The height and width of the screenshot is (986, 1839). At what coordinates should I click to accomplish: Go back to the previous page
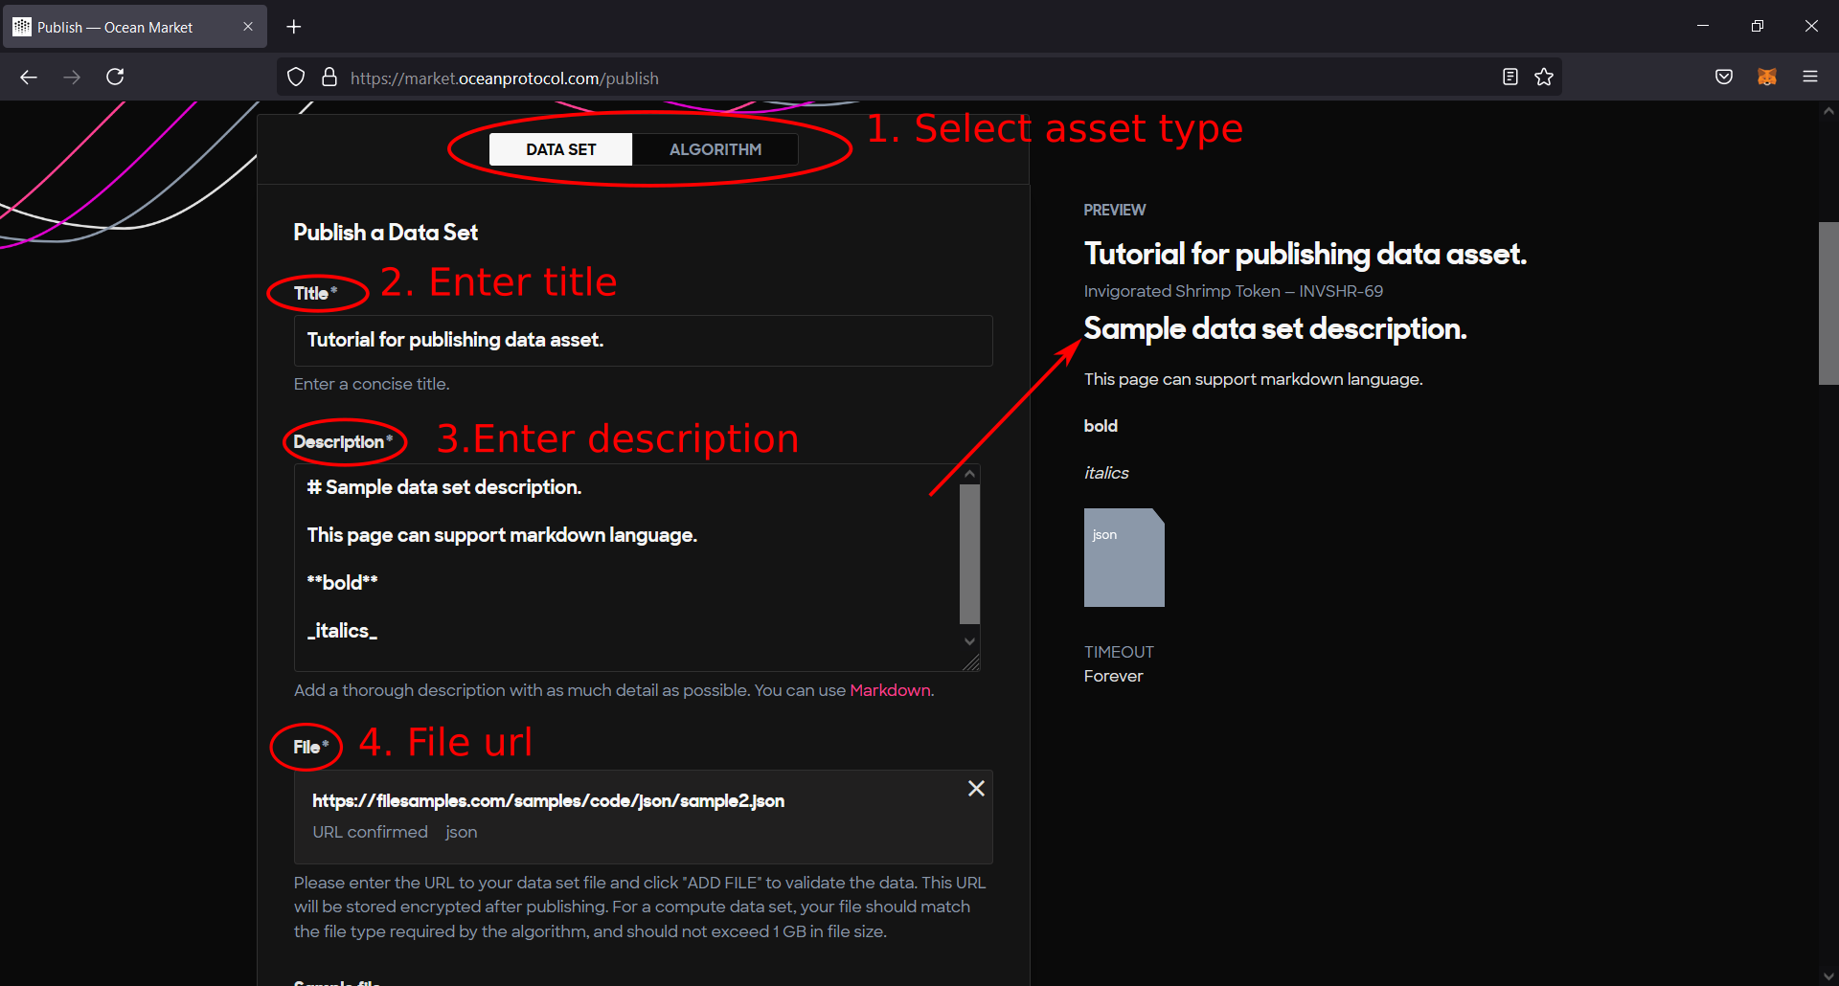coord(29,77)
